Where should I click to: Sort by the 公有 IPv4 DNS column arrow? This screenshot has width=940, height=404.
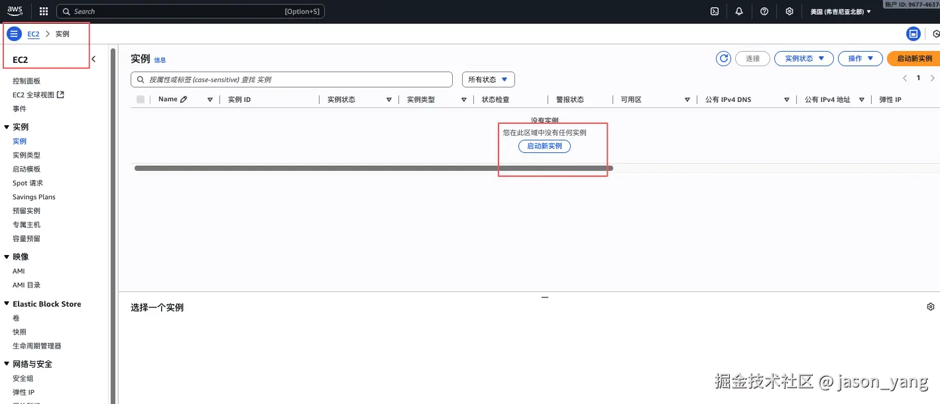coord(787,99)
